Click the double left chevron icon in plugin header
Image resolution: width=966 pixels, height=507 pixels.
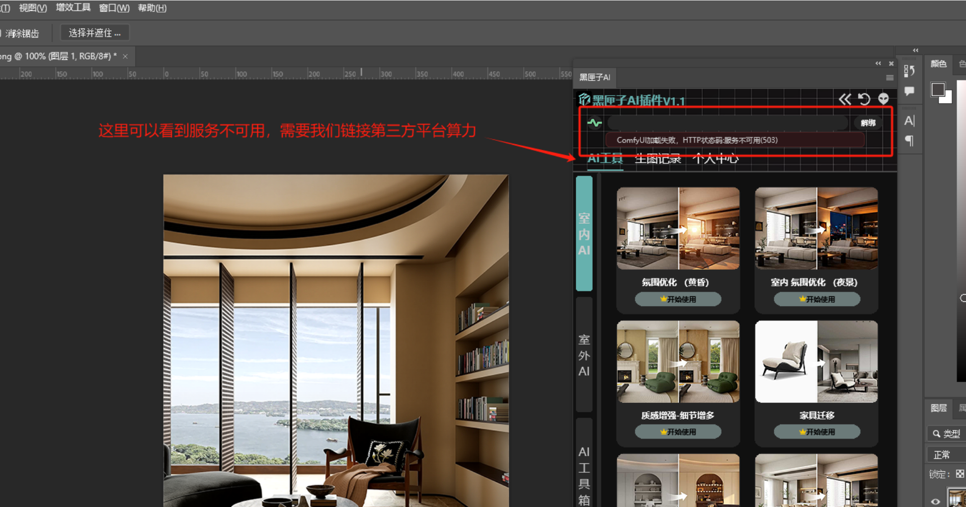pyautogui.click(x=845, y=99)
